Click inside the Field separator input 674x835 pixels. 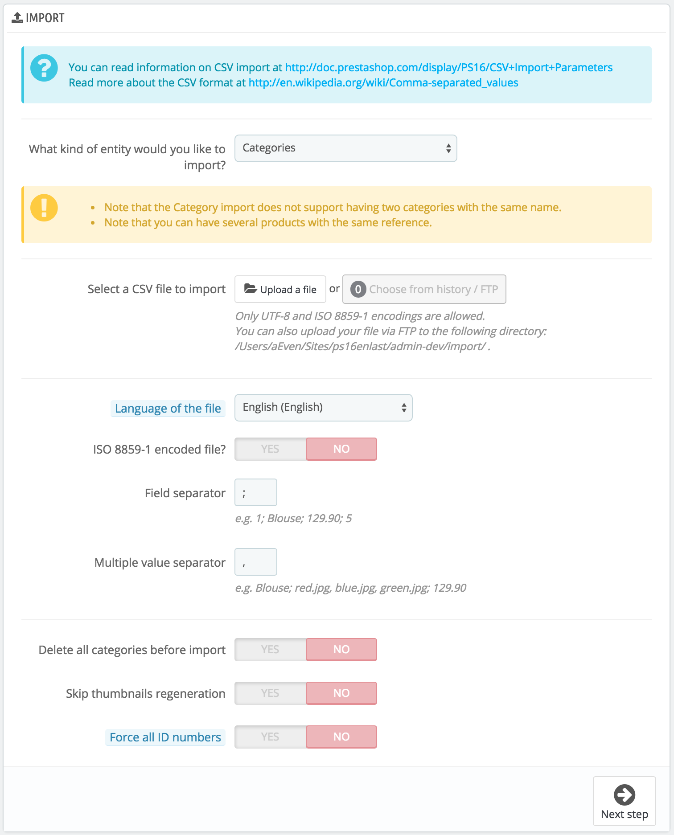(255, 492)
